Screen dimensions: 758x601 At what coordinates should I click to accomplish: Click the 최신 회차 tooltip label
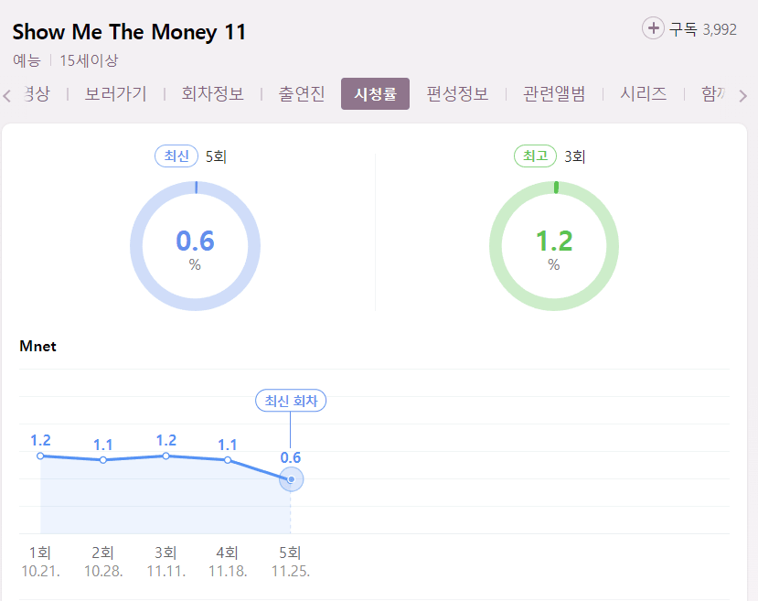pyautogui.click(x=291, y=401)
